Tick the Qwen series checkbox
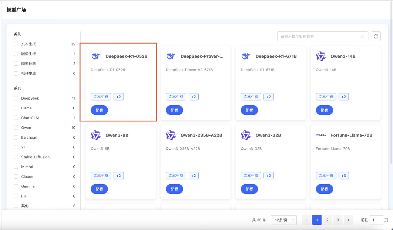393x230 pixels. 16,127
